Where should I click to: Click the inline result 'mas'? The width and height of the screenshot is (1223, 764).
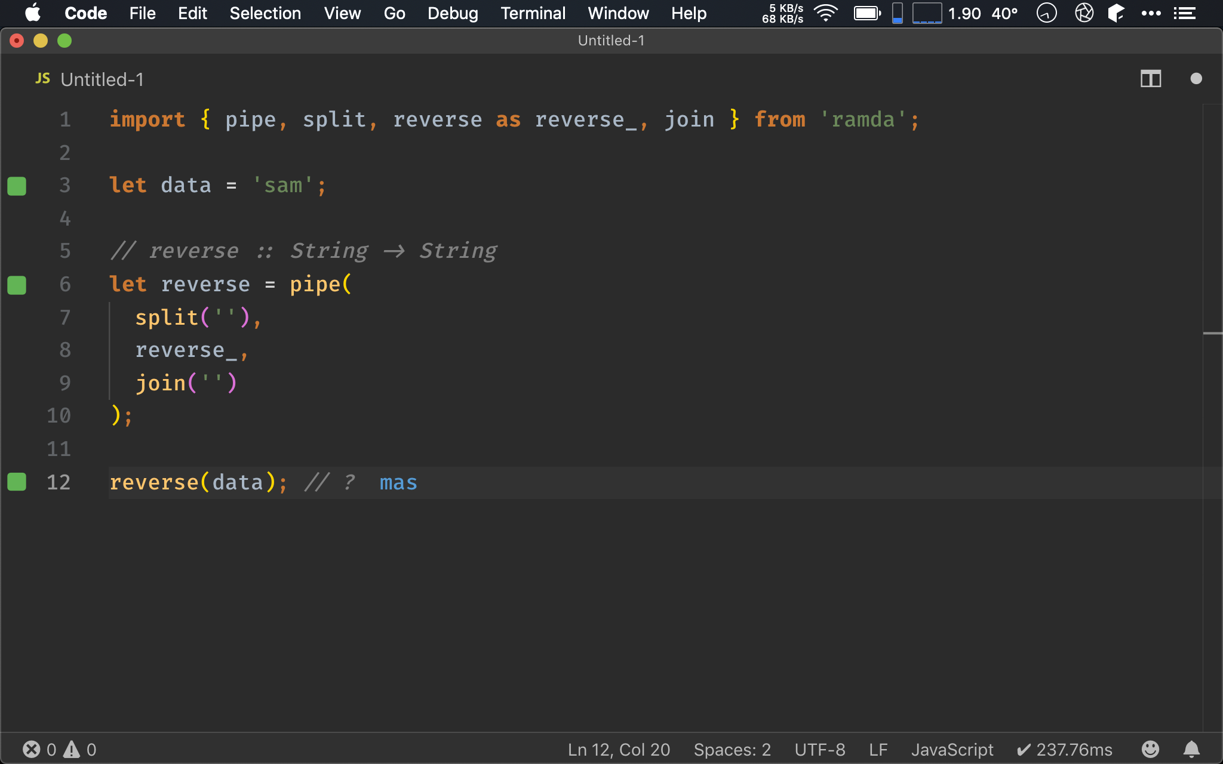point(398,482)
